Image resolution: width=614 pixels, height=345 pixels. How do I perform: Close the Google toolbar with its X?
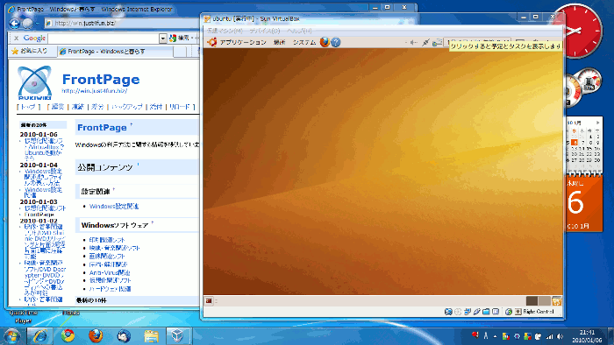click(x=16, y=38)
